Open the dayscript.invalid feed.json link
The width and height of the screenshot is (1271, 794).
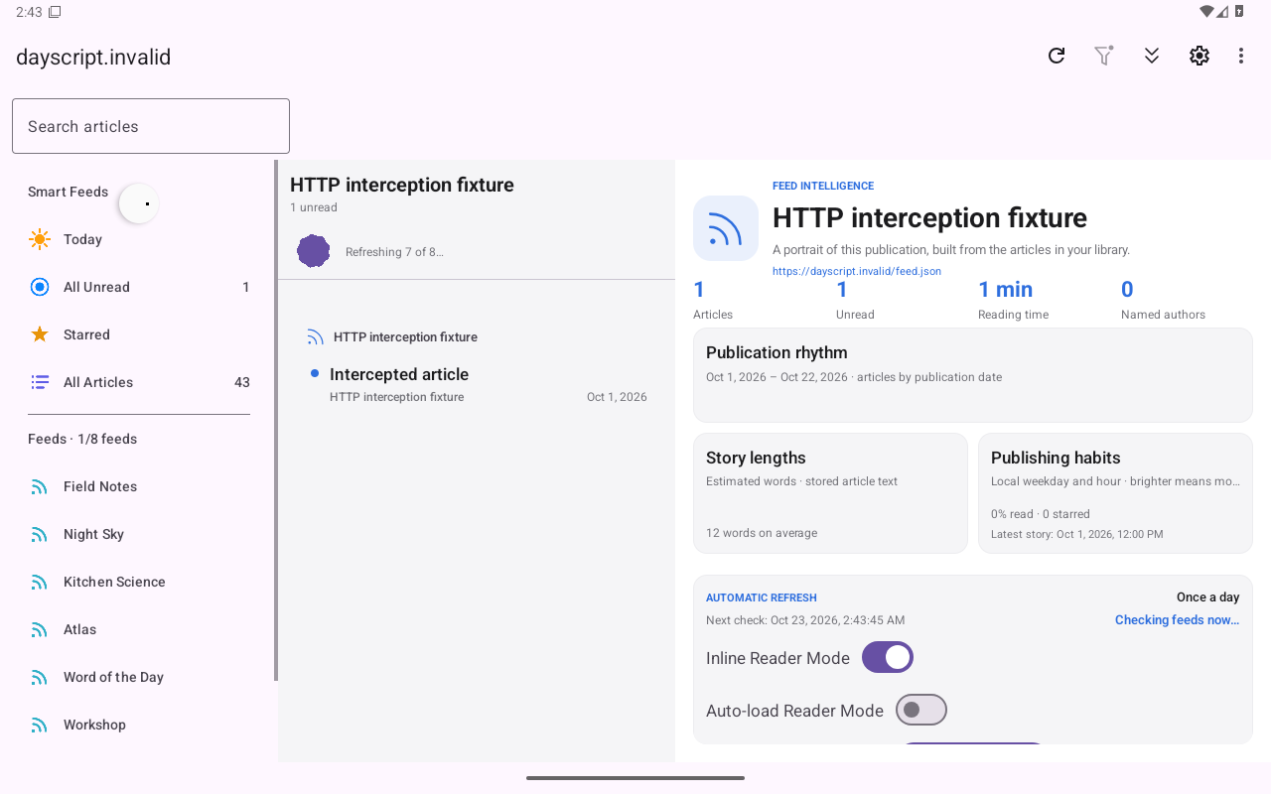coord(857,271)
